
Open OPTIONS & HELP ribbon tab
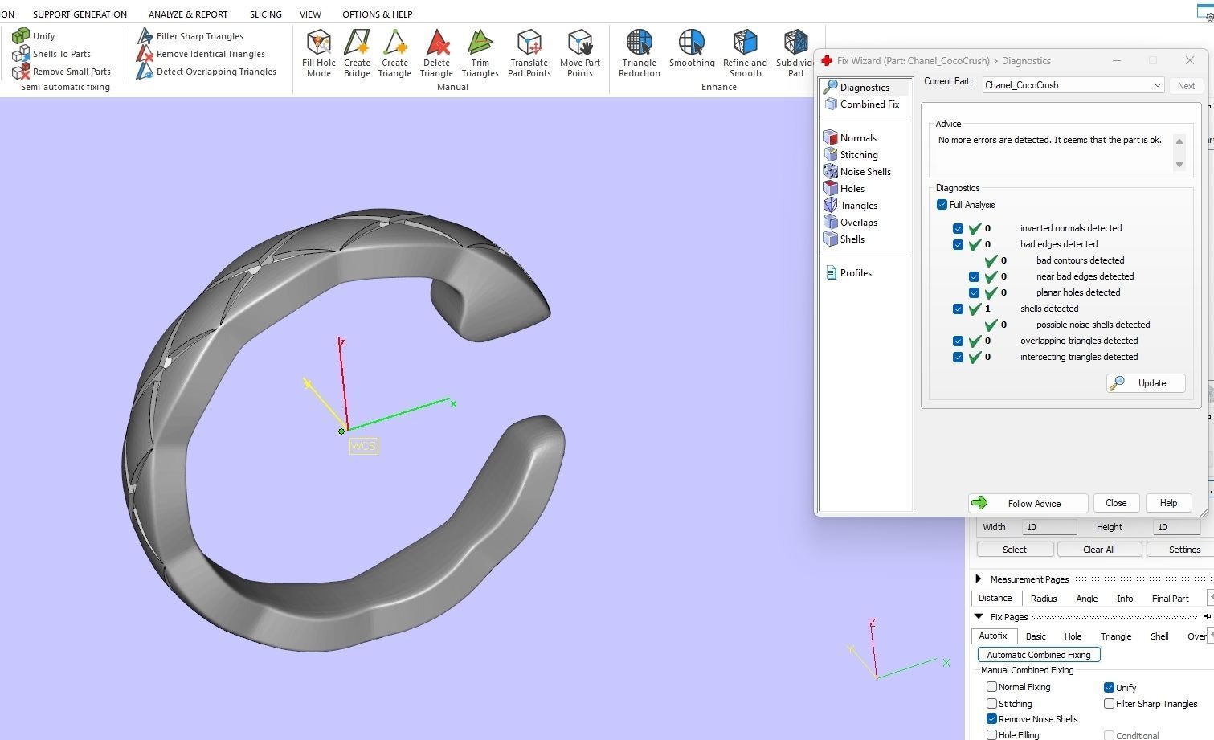click(x=377, y=14)
